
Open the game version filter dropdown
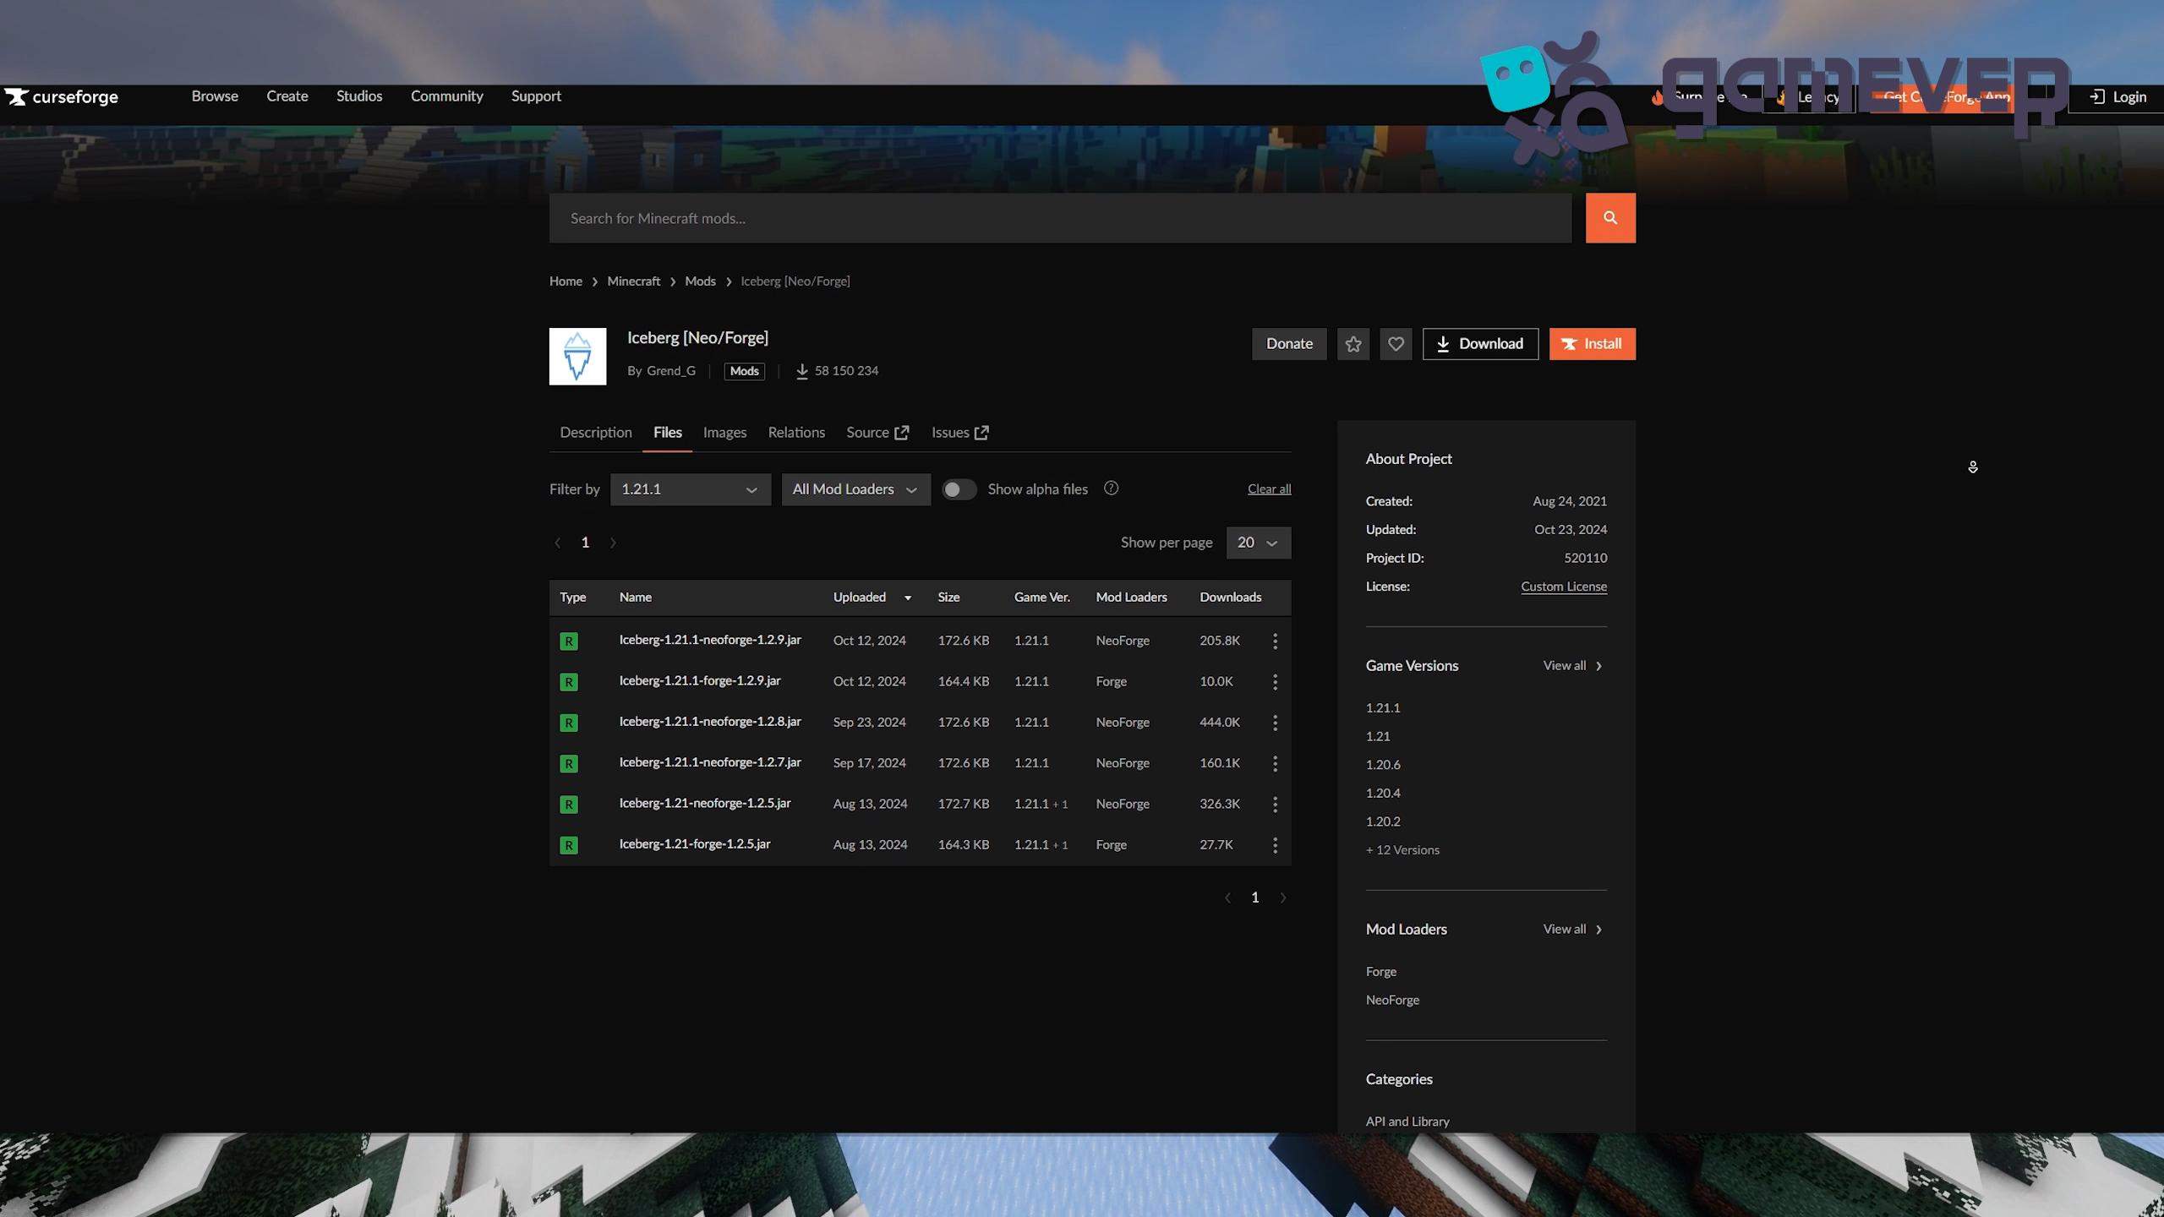[690, 488]
